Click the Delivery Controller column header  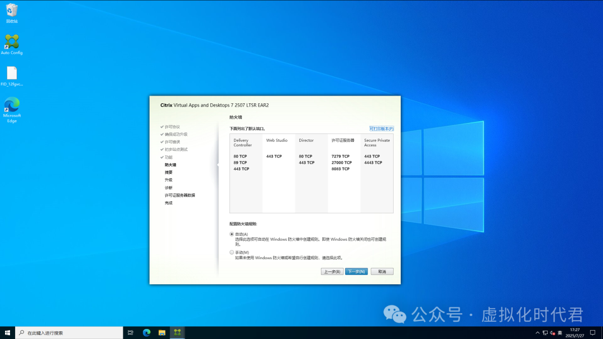(243, 143)
